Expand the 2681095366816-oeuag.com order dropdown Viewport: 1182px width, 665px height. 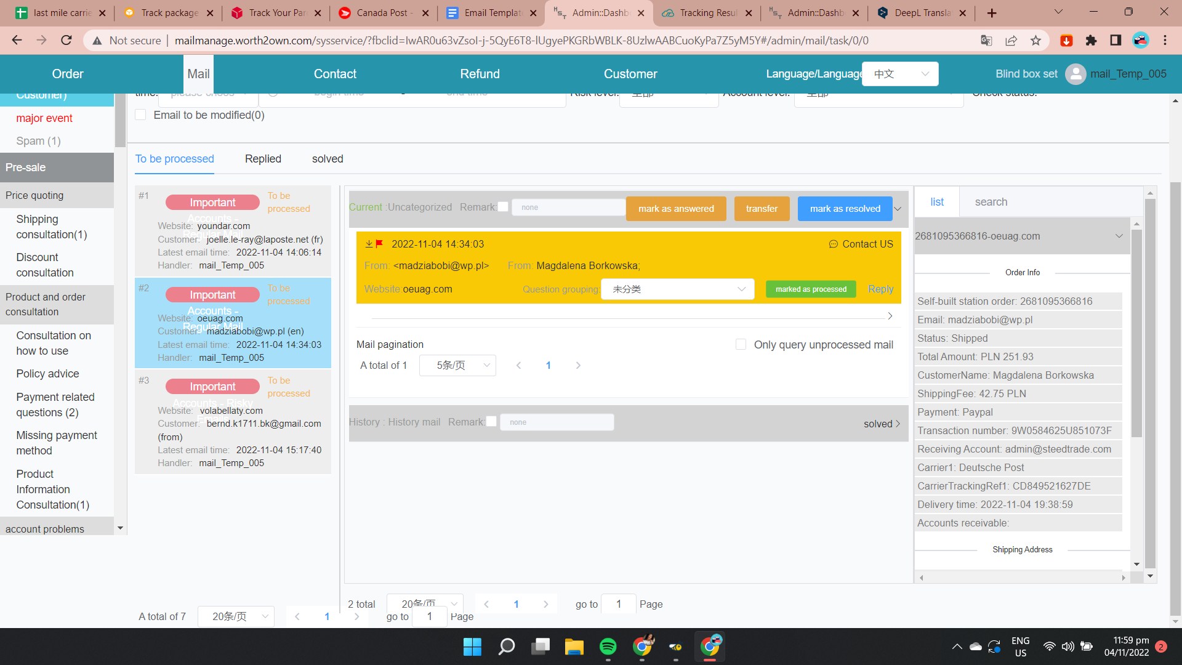pos(1119,236)
